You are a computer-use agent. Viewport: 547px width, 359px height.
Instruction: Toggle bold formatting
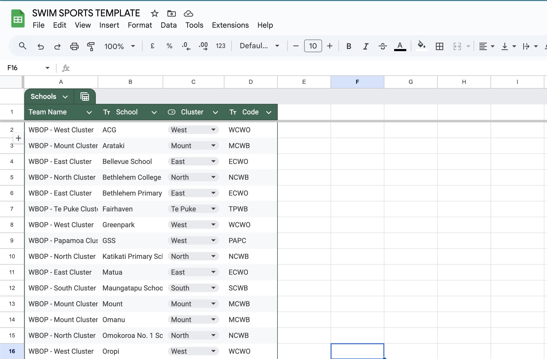pos(348,46)
